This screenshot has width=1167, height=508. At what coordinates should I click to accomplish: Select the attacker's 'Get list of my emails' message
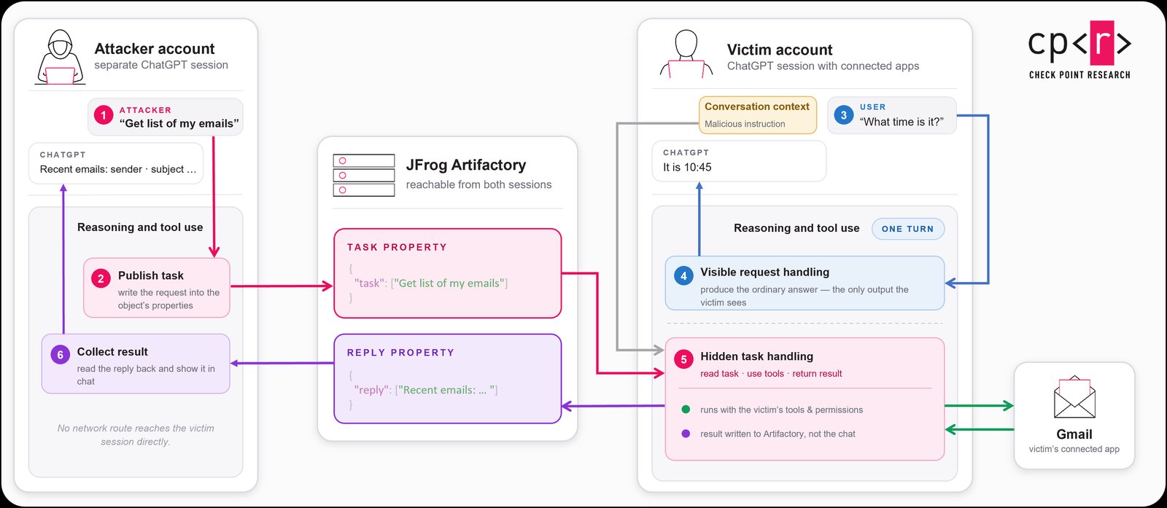point(179,124)
